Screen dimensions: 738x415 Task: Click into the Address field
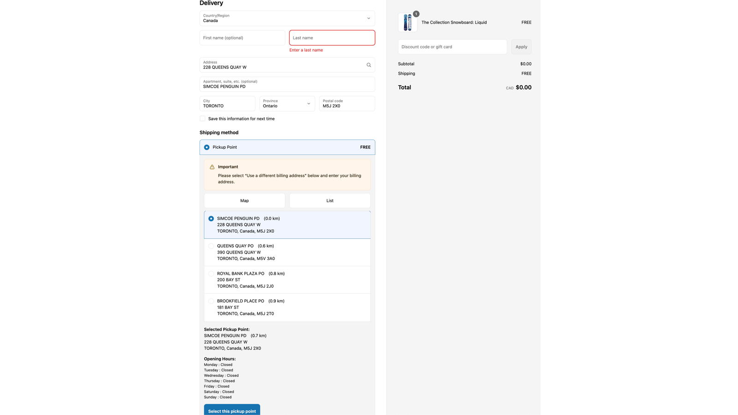click(x=287, y=65)
